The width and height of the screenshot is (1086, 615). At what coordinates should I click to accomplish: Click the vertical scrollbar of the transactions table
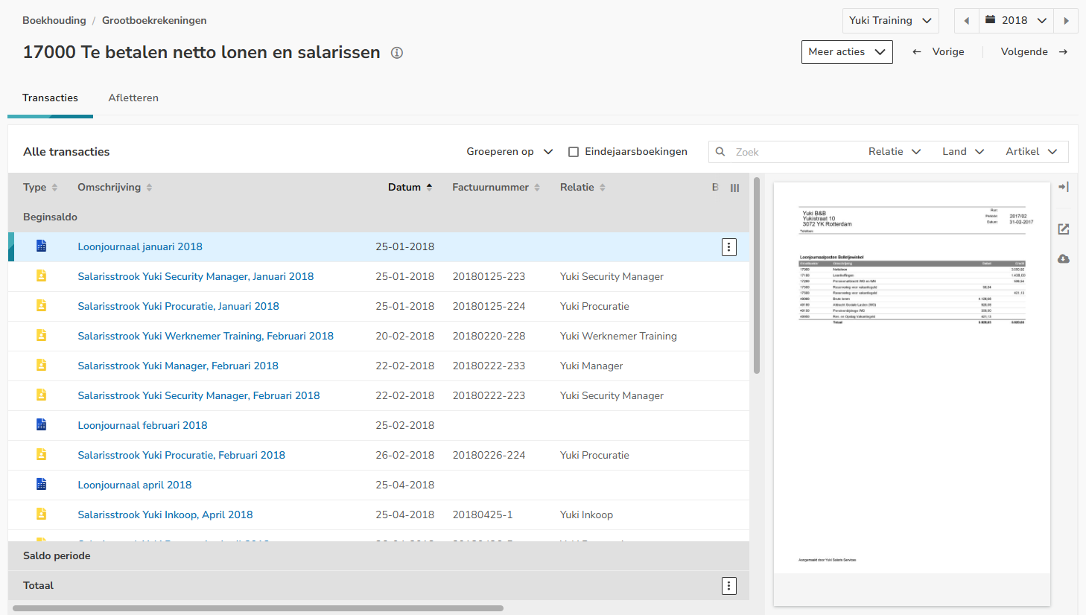point(757,275)
